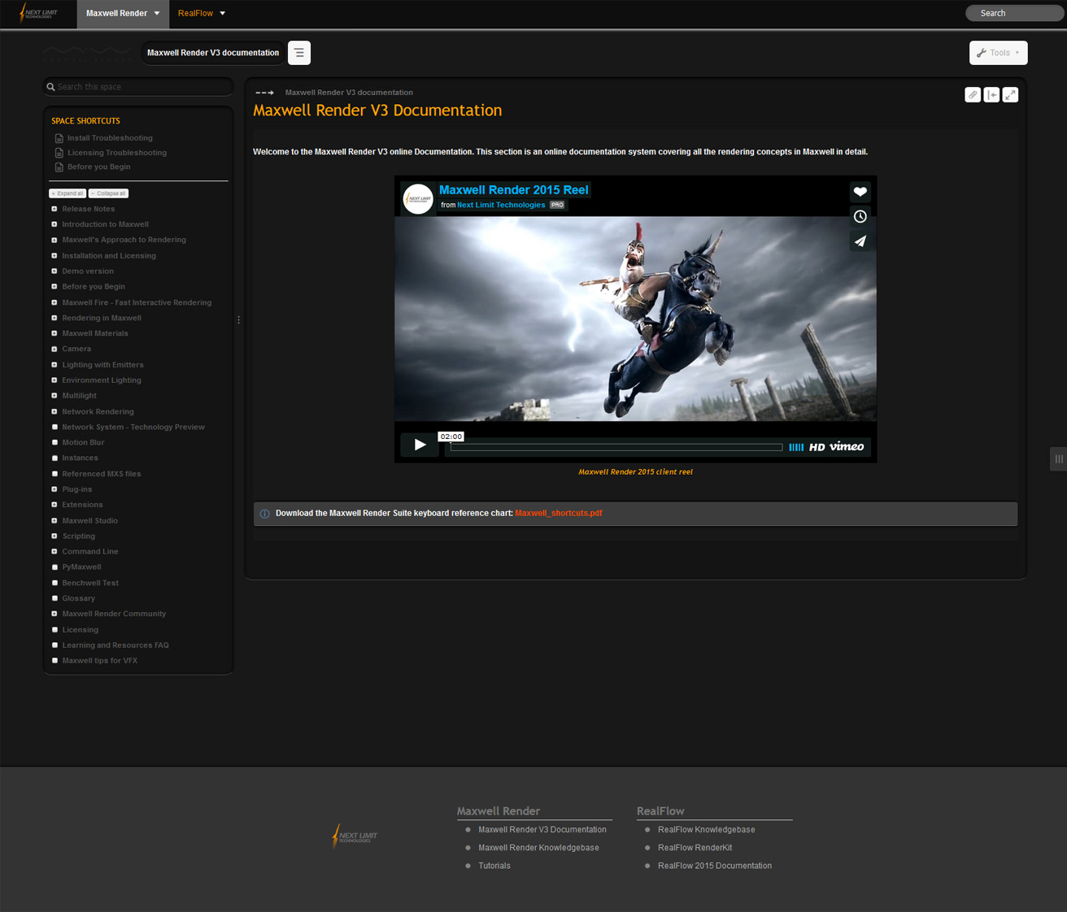
Task: Open the Environment Lighting page
Action: [102, 380]
